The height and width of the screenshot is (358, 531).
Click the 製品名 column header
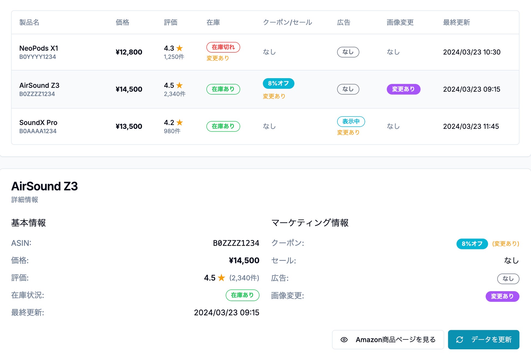click(x=29, y=22)
